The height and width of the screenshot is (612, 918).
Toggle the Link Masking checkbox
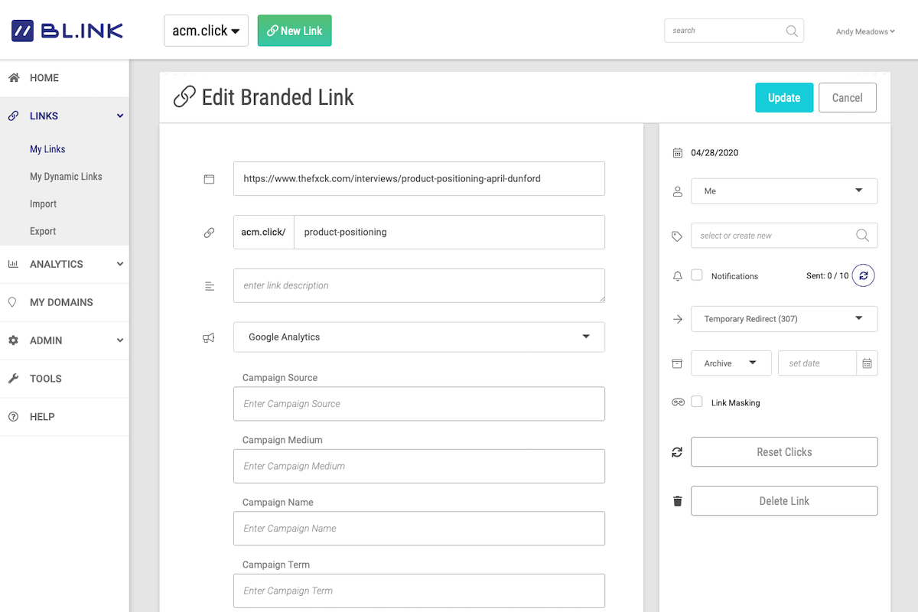[x=697, y=402]
